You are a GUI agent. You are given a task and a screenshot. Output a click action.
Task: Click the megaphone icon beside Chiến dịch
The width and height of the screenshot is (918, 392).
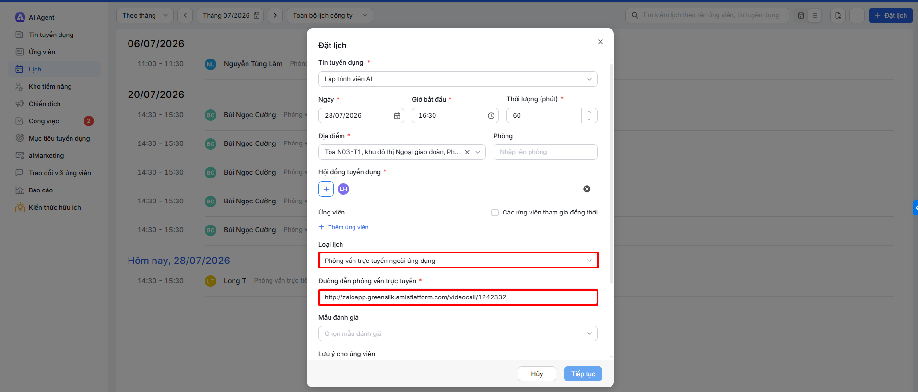[x=20, y=104]
